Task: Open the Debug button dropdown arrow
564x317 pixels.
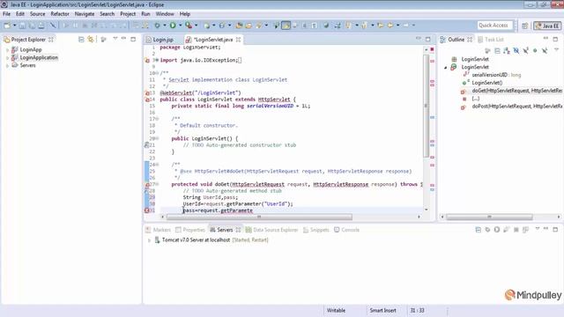Action: (165, 26)
